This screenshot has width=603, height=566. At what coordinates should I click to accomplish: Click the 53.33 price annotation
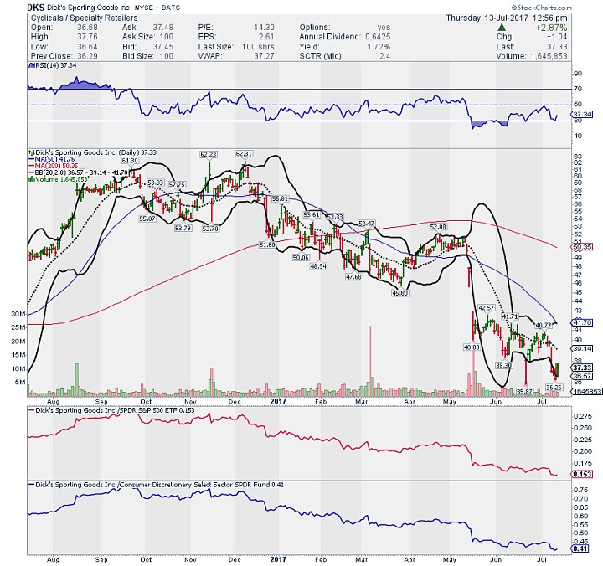tap(334, 217)
